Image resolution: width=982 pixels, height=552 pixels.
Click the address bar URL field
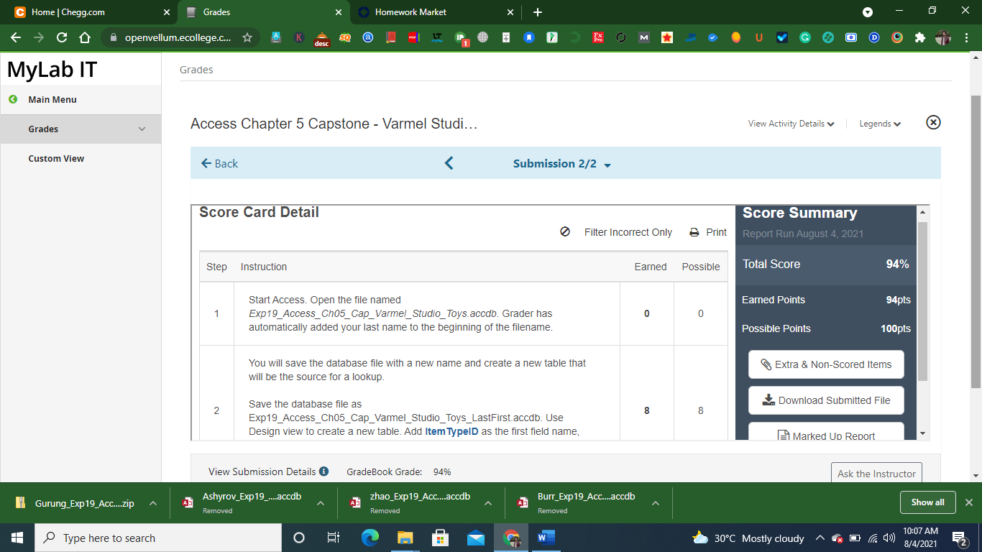coord(178,37)
